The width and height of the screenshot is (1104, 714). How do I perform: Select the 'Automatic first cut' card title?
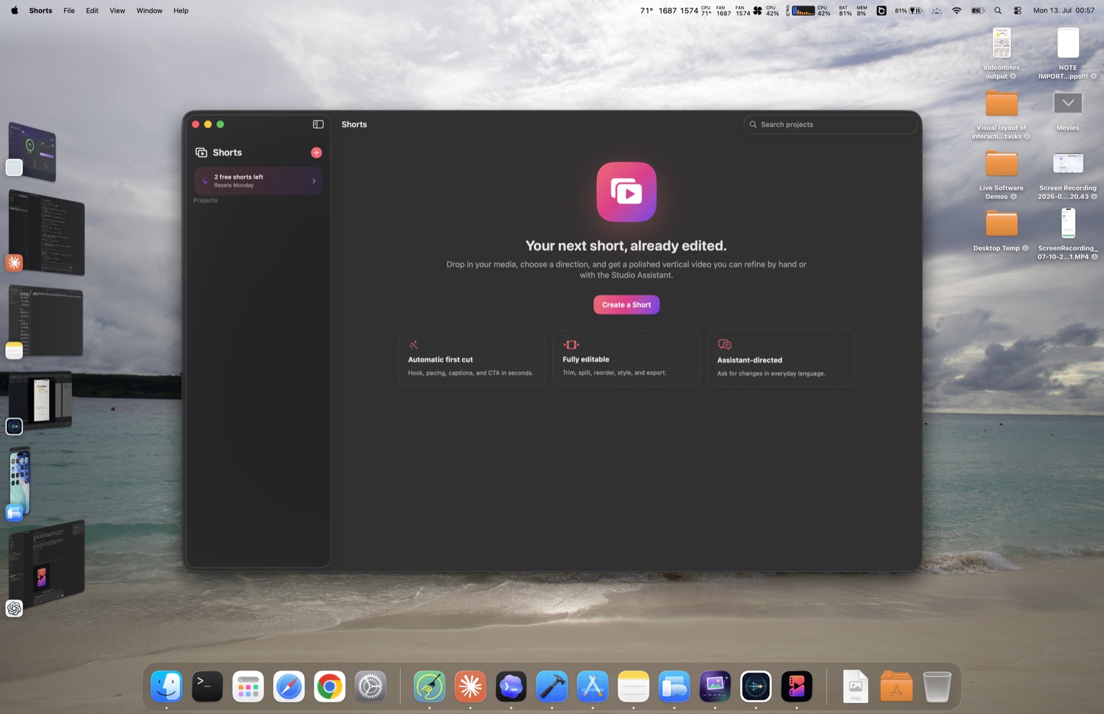point(440,360)
